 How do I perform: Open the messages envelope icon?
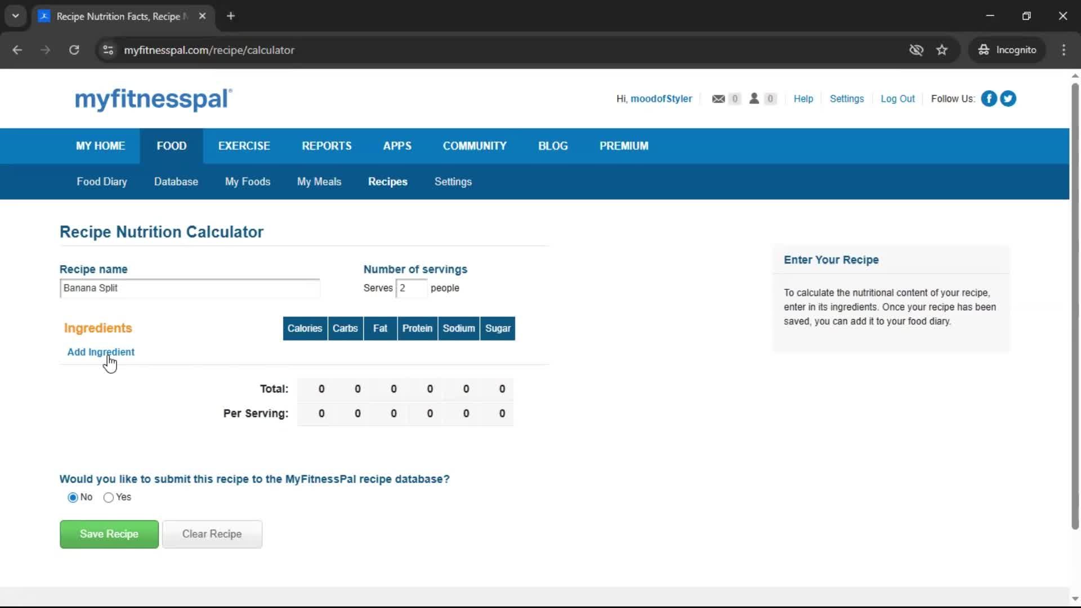click(718, 99)
